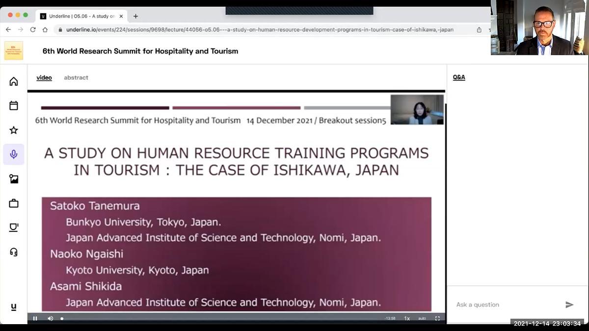Click the coffee cup lounge icon
The image size is (589, 331).
point(14,228)
